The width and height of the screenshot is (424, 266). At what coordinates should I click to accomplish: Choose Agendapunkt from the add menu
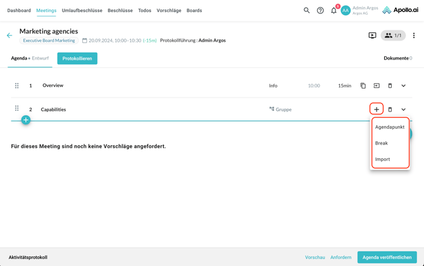pos(390,127)
